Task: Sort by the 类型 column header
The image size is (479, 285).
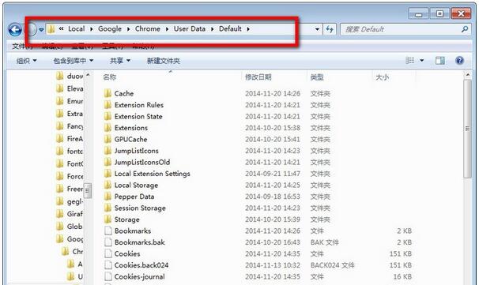Action: [x=317, y=77]
